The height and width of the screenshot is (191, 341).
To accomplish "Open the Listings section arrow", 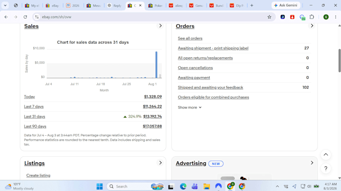I will [x=160, y=163].
